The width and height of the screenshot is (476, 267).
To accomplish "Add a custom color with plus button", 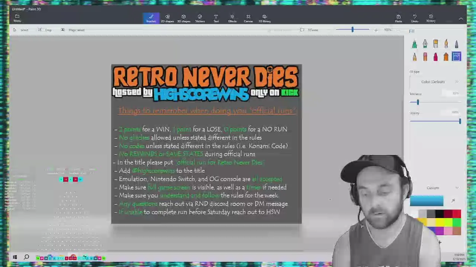I will (440, 243).
